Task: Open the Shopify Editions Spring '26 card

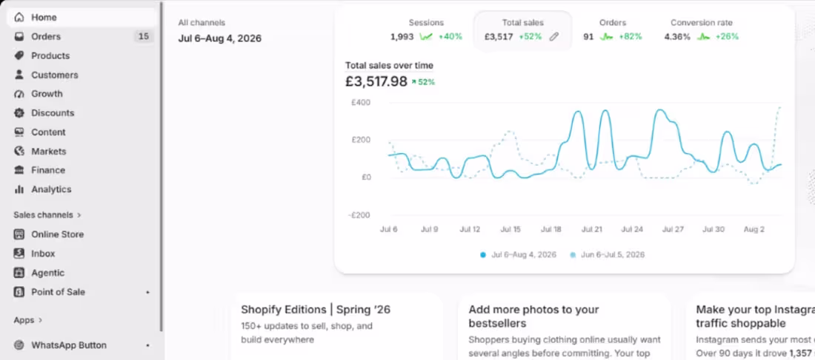Action: click(x=337, y=326)
